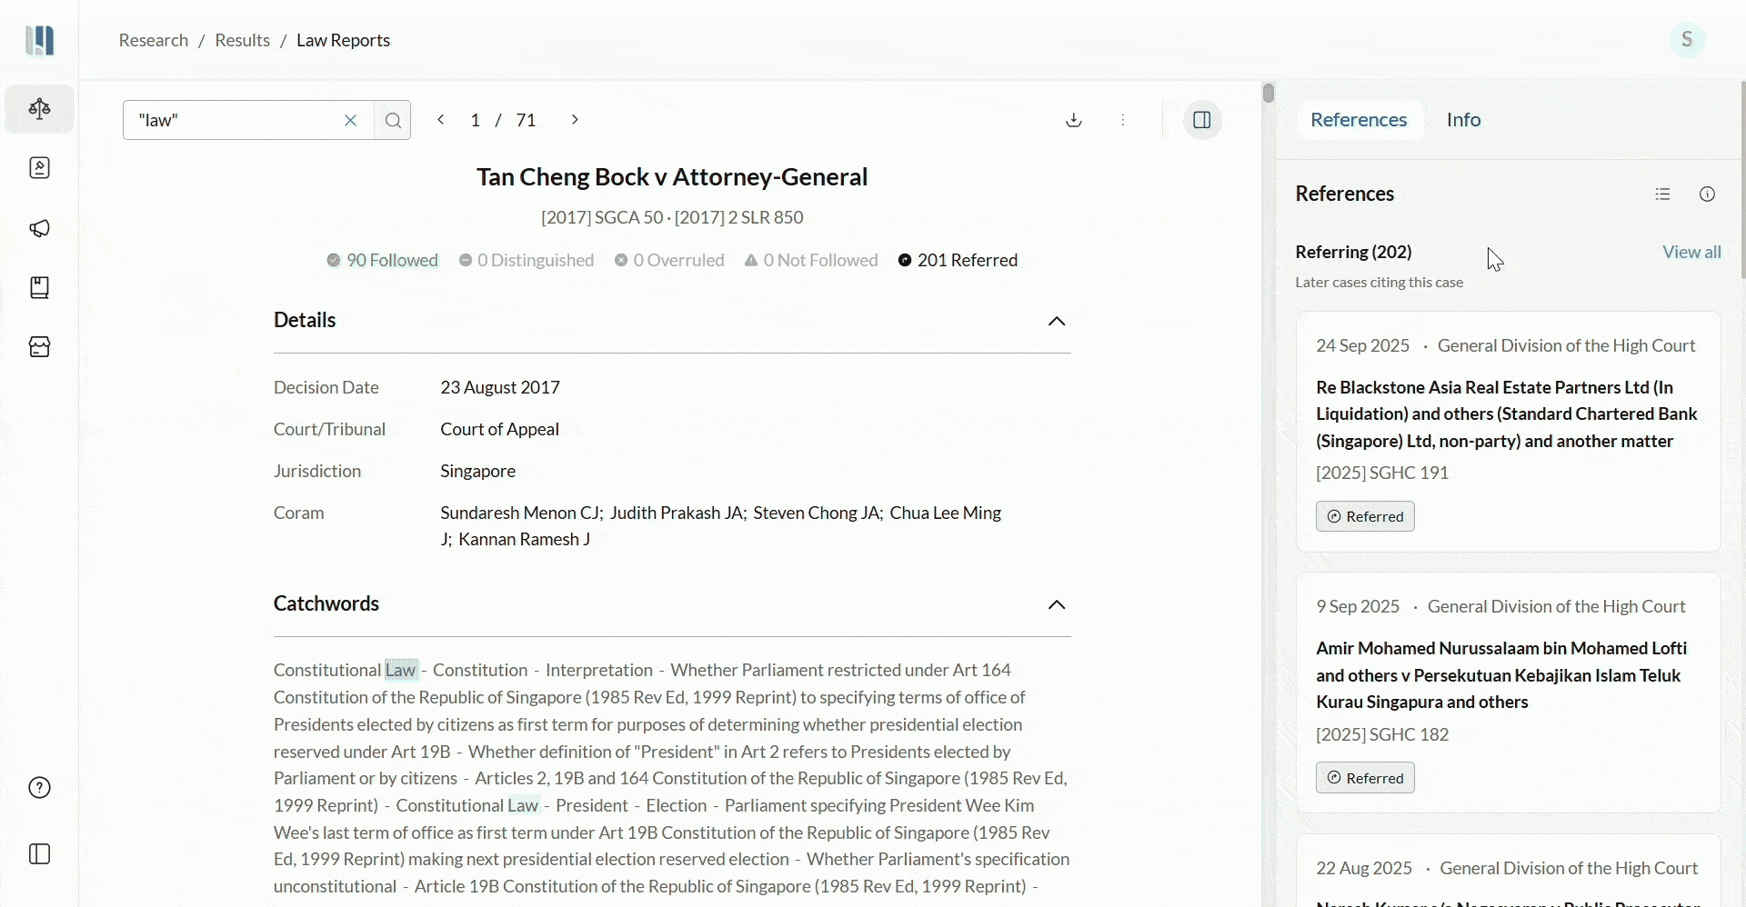Open the announcements megaphone icon
Image resolution: width=1746 pixels, height=907 pixels.
[x=39, y=228]
